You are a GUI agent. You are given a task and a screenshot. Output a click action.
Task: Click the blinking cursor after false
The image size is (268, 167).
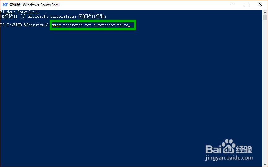coord(129,26)
